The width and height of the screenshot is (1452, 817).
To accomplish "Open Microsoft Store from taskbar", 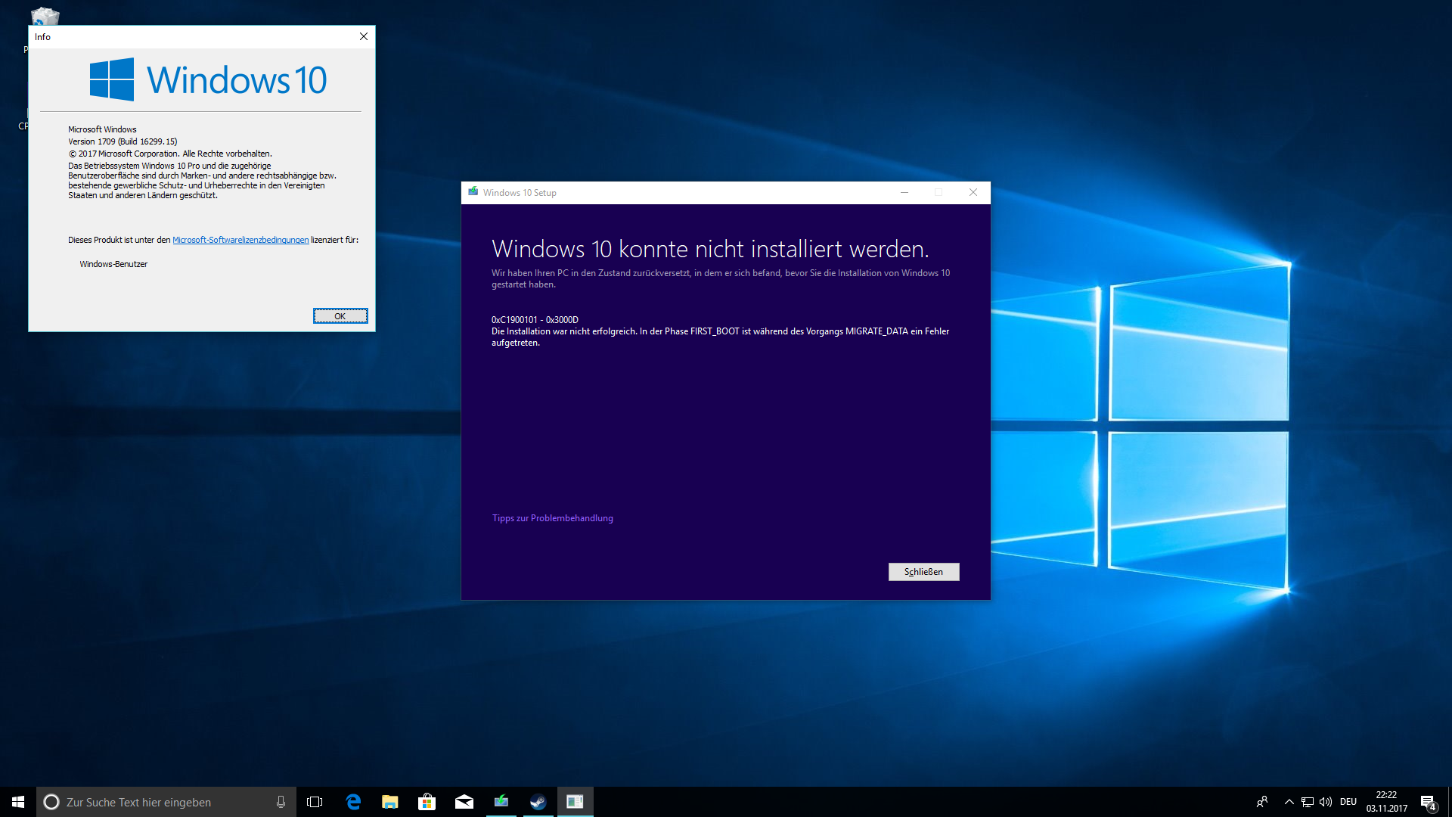I will click(427, 802).
